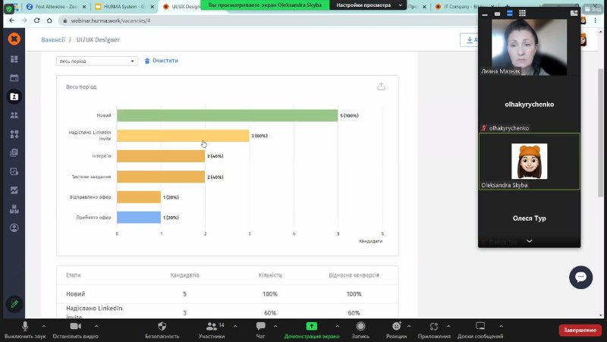The height and width of the screenshot is (342, 607).
Task: Expand share screen options arrow
Action: coord(337,326)
